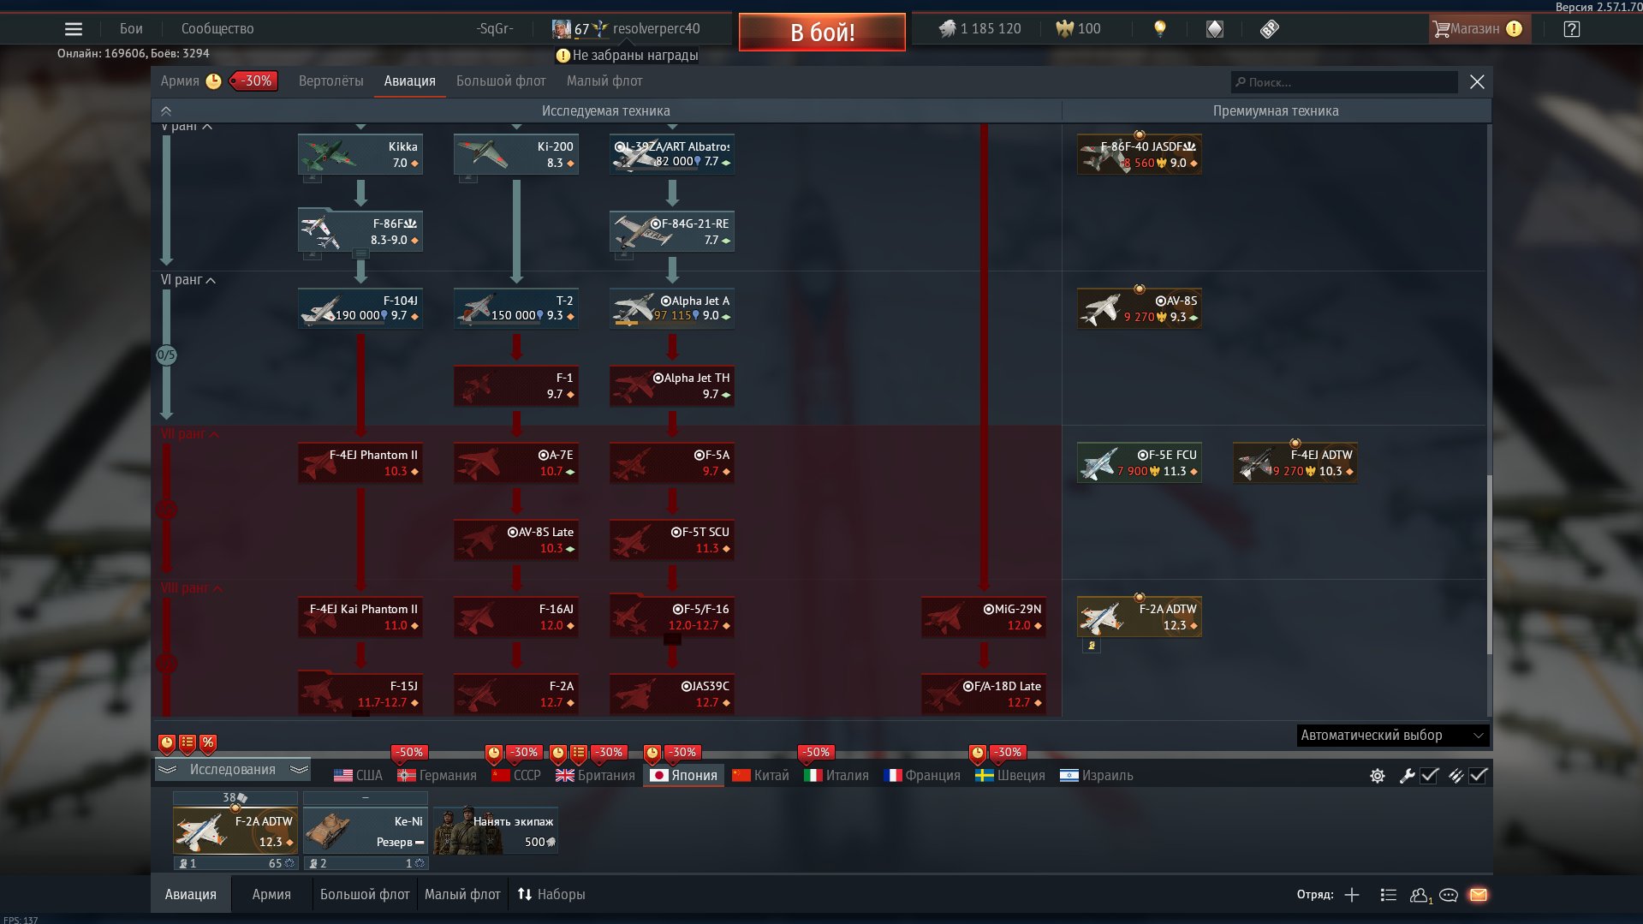Select the Израиль nation tab
This screenshot has width=1643, height=924.
coord(1096,776)
